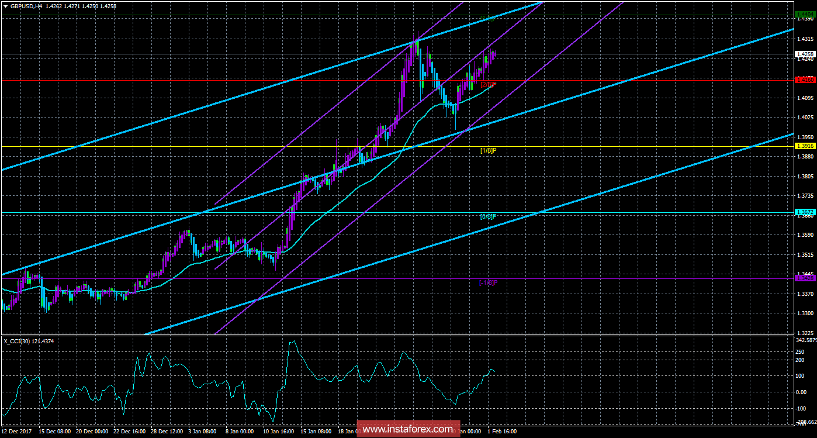Image resolution: width=817 pixels, height=438 pixels.
Task: Select the 1.3735 price axis value
Action: coord(805,196)
